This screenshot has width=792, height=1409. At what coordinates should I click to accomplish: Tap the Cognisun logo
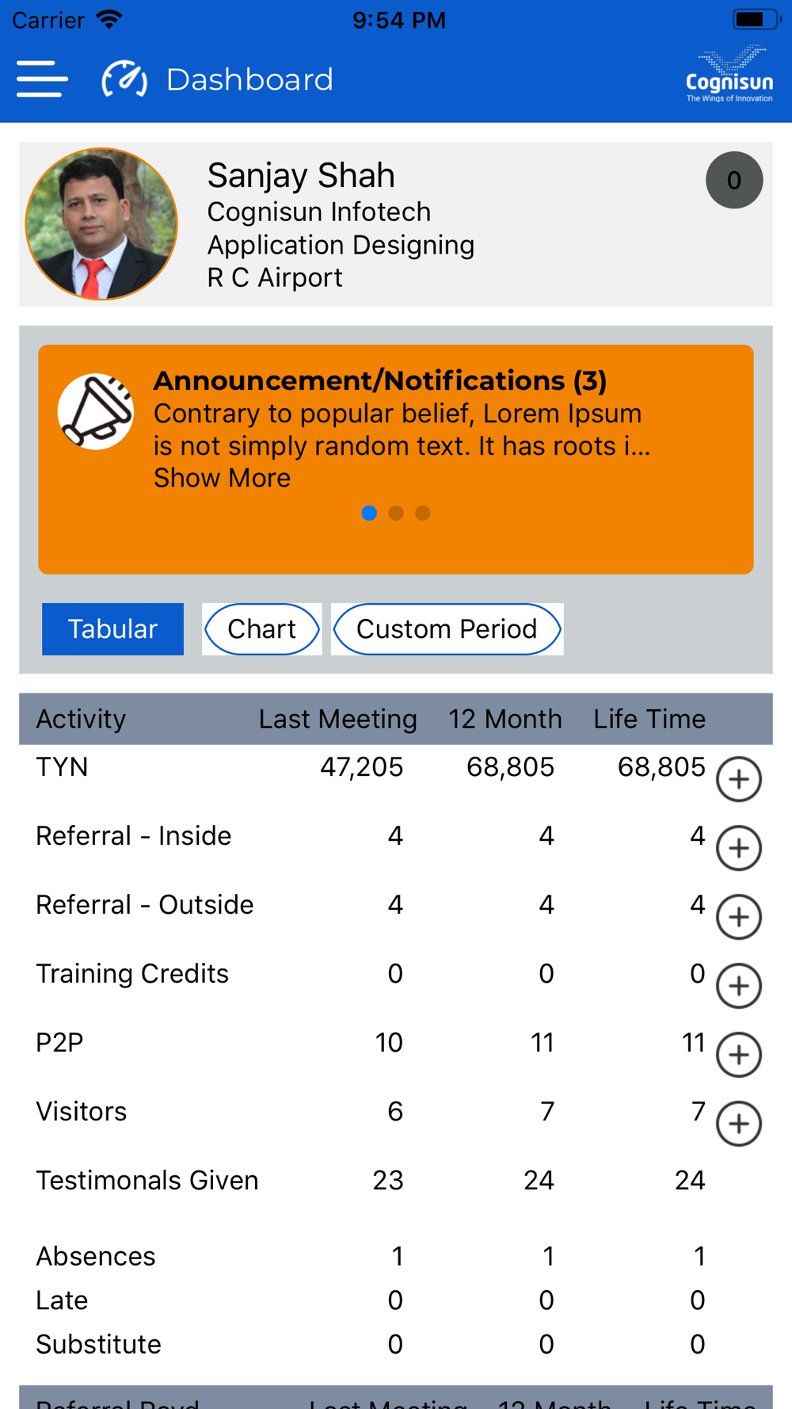click(x=729, y=74)
